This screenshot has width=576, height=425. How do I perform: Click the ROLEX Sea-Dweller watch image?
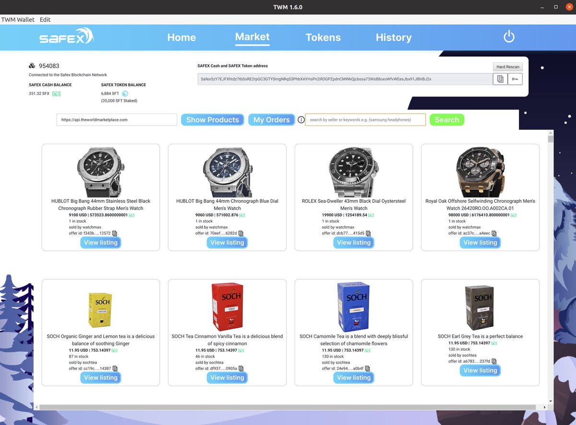(x=354, y=172)
